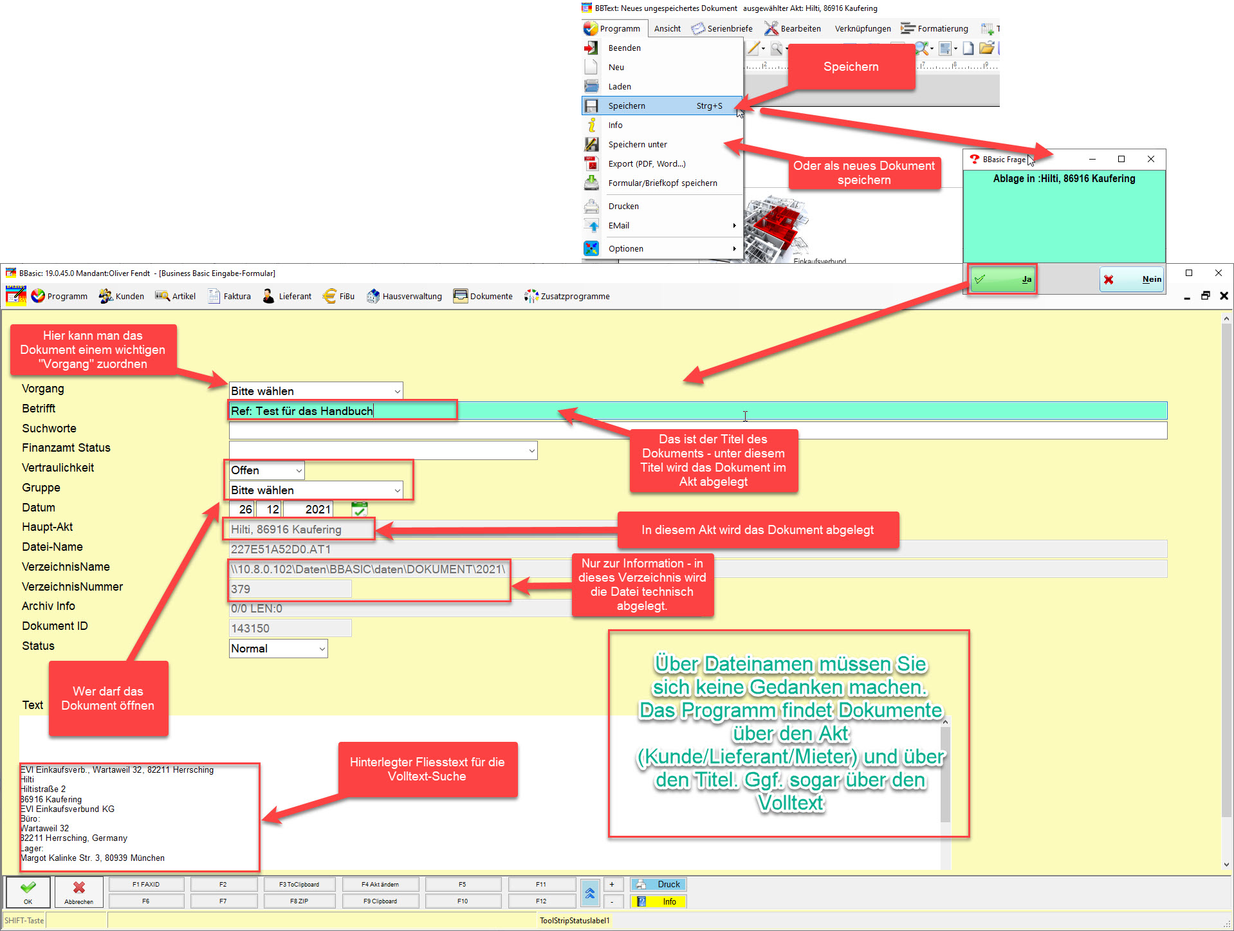Click into the empty Suchworte field
Viewport: 1234px width, 931px height.
698,430
